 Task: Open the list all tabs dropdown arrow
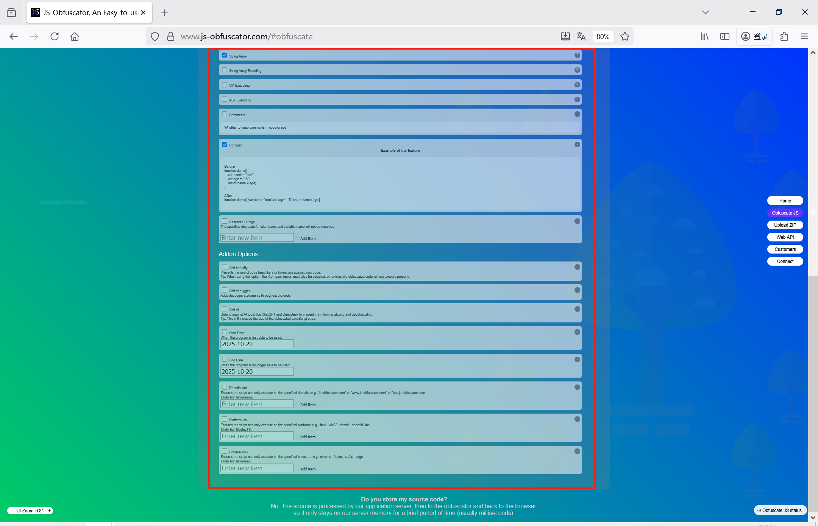coord(705,12)
